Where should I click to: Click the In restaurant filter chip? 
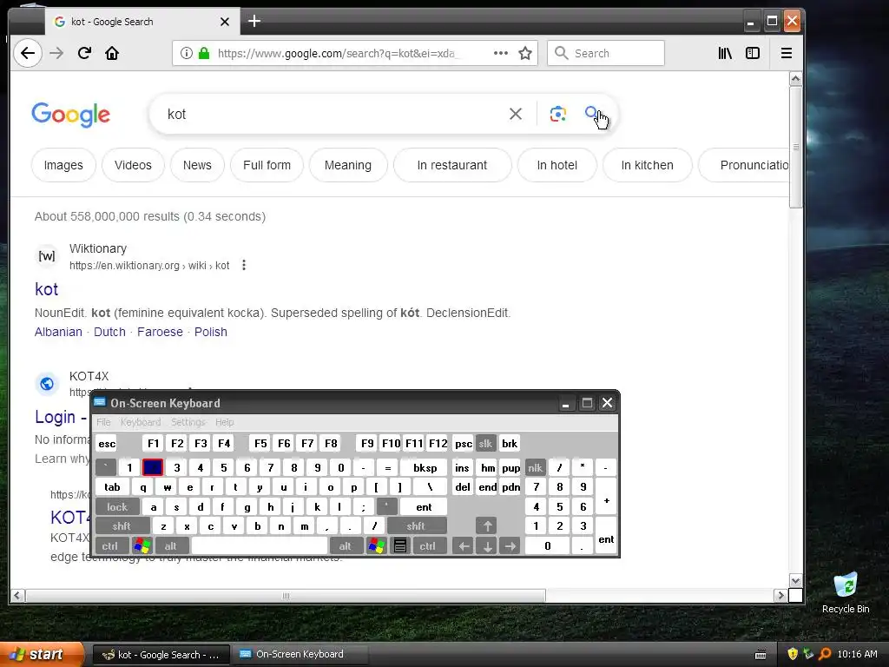point(452,165)
